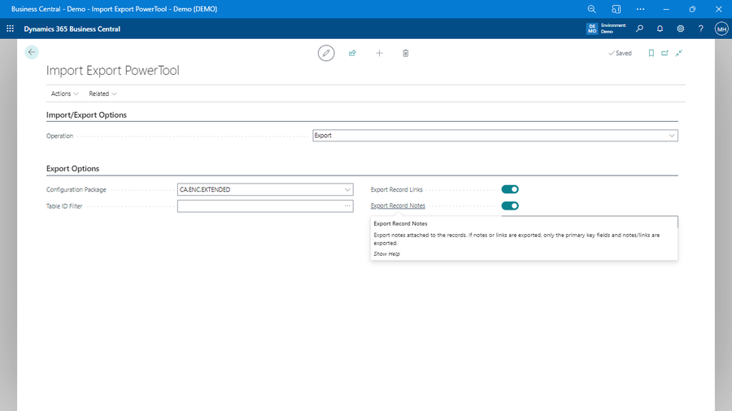Expand the Operation dropdown
The width and height of the screenshot is (732, 411).
tap(672, 136)
